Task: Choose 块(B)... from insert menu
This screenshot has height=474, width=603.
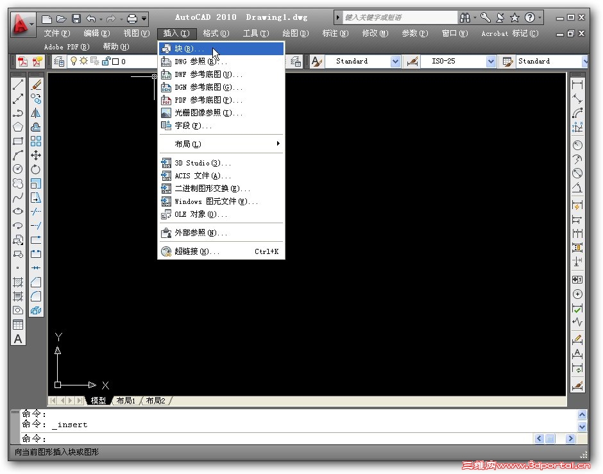Action: pyautogui.click(x=221, y=49)
